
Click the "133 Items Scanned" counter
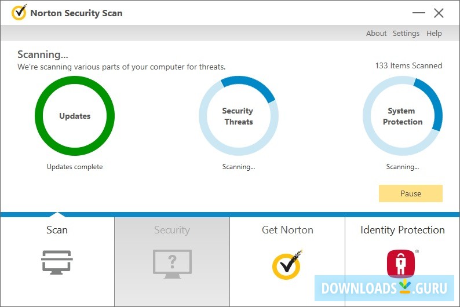point(408,65)
